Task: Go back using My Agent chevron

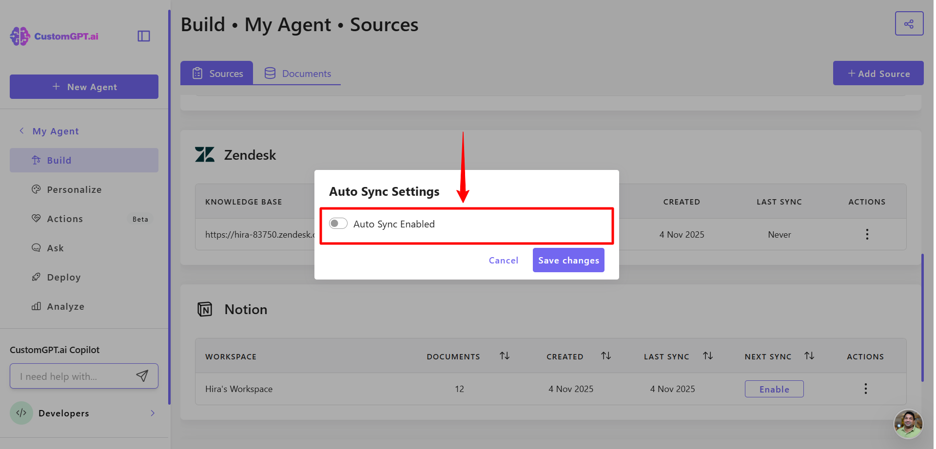Action: pyautogui.click(x=21, y=131)
